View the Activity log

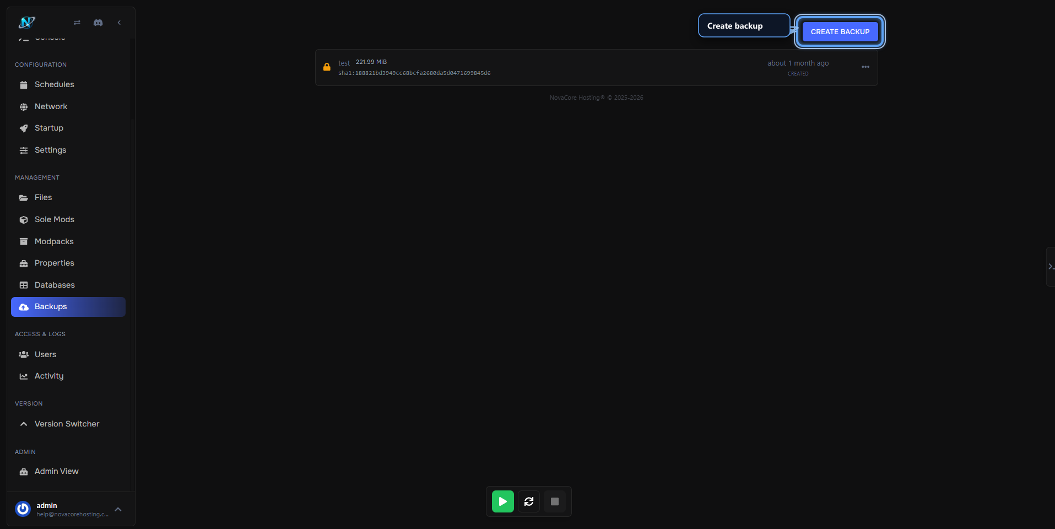point(68,376)
